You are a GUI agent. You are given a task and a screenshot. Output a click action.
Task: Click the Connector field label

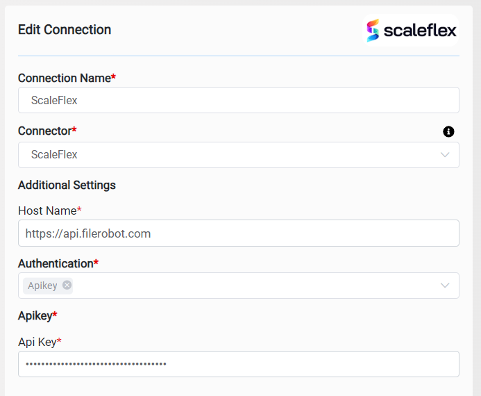[45, 131]
